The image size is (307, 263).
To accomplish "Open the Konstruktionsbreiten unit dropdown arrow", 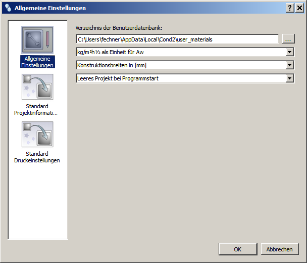I will (x=289, y=65).
